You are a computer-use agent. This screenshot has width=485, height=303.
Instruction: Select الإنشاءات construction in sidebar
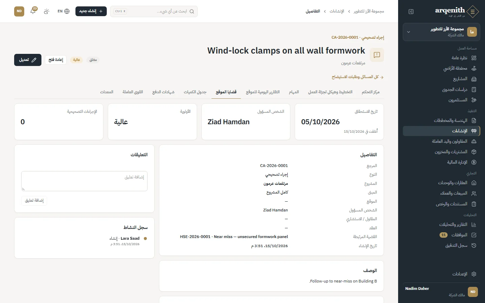442,131
